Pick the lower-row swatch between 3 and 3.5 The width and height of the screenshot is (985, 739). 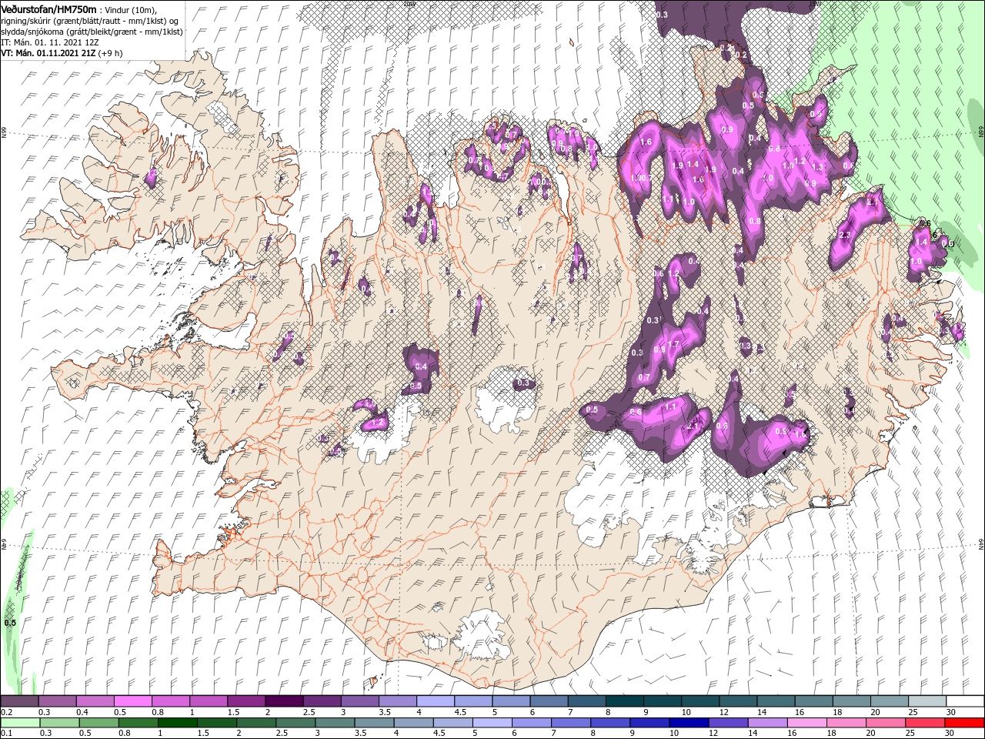[335, 723]
